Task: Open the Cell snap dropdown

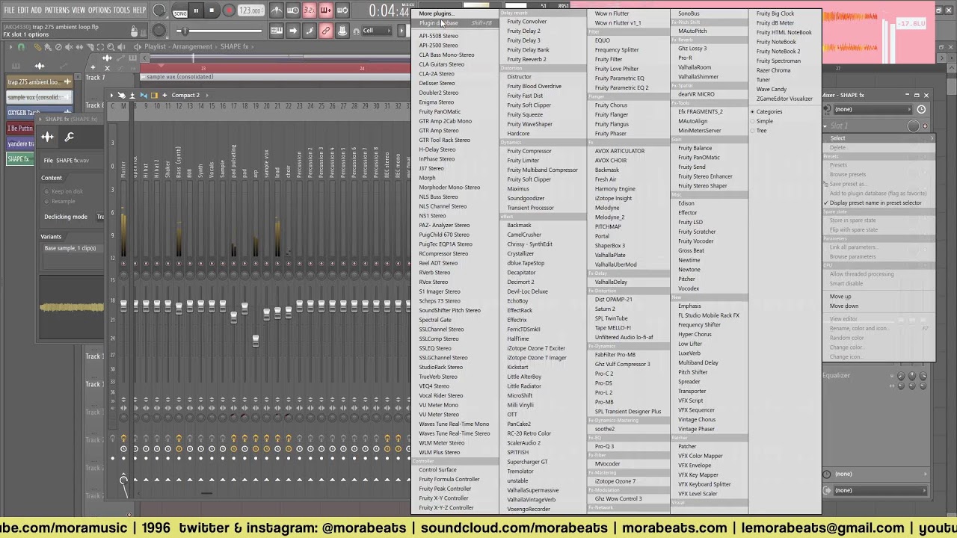Action: 375,31
